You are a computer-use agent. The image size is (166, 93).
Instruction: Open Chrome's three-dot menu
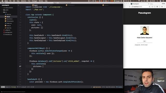point(164,7)
